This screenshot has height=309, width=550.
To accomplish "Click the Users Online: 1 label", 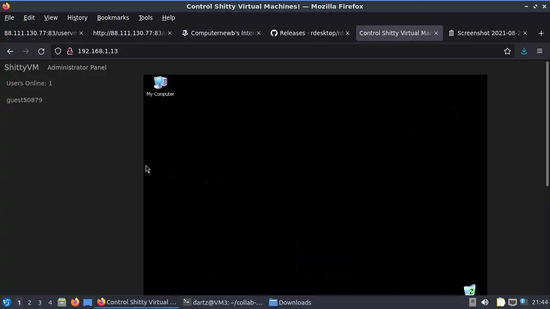I will pos(29,83).
